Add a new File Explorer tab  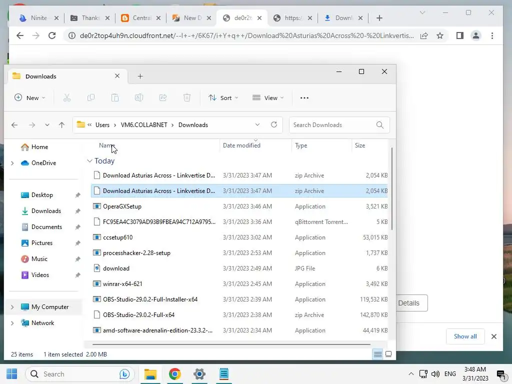(140, 76)
